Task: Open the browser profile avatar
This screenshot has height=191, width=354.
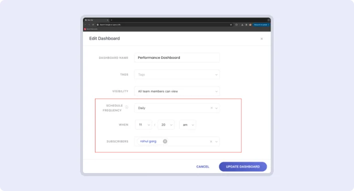Action: (x=250, y=24)
